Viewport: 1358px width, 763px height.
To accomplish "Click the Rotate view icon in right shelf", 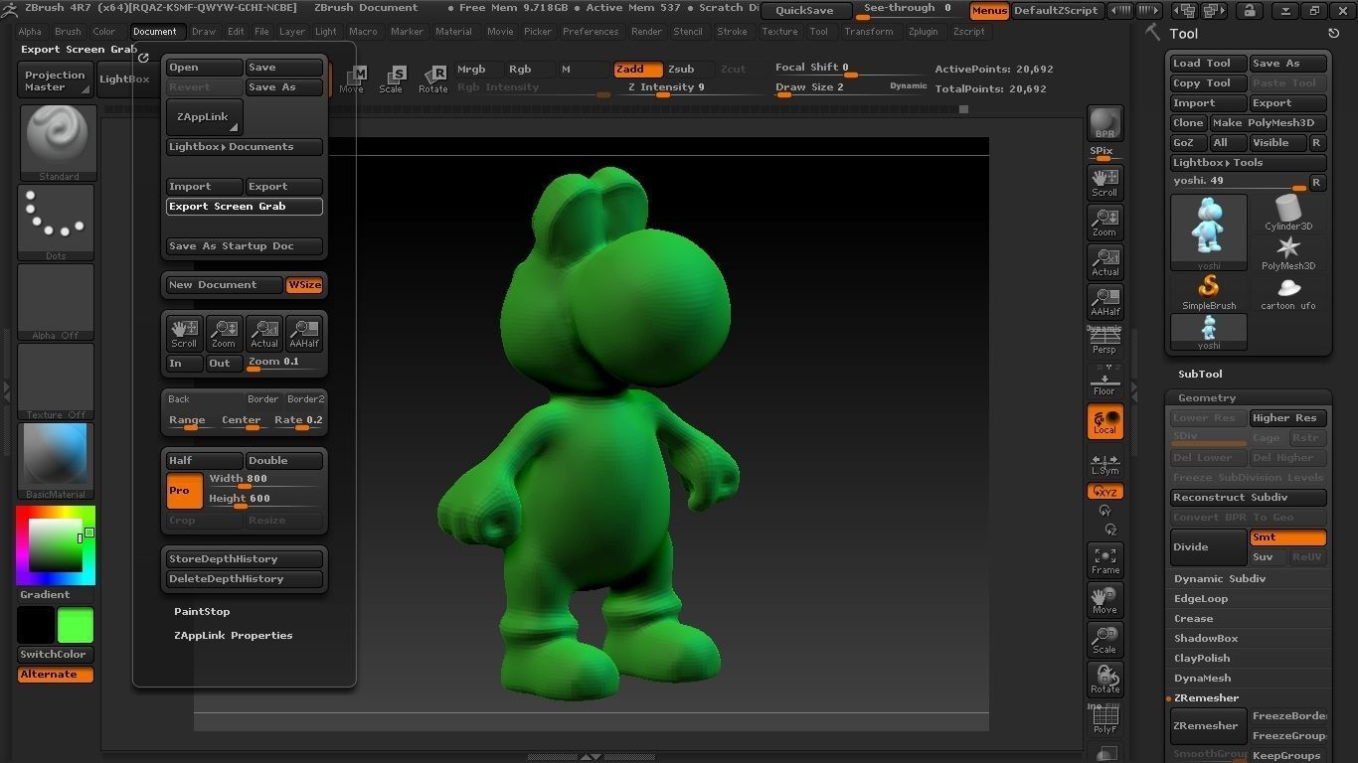I will pyautogui.click(x=1104, y=680).
